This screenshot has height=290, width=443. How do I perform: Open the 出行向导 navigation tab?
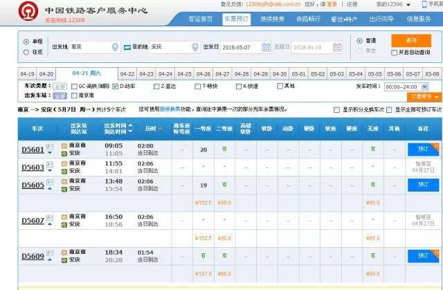coord(381,19)
